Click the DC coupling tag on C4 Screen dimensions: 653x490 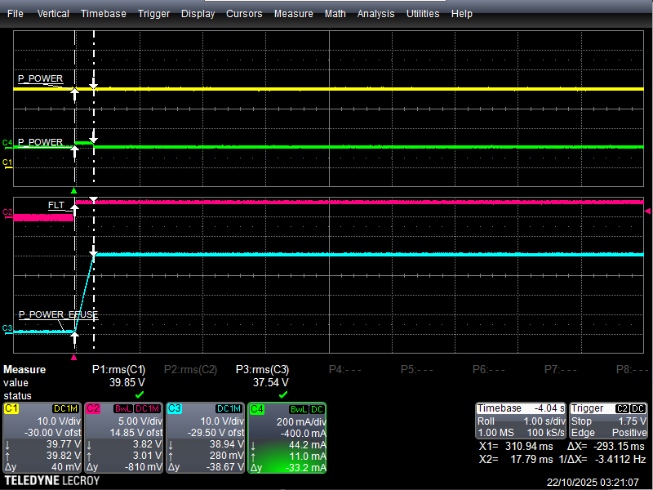[317, 409]
